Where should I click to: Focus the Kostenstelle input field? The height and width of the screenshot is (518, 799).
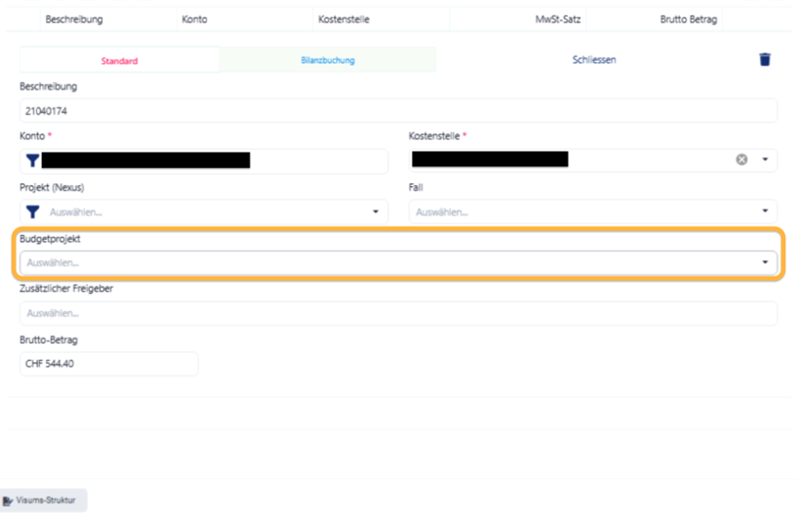[x=593, y=160]
